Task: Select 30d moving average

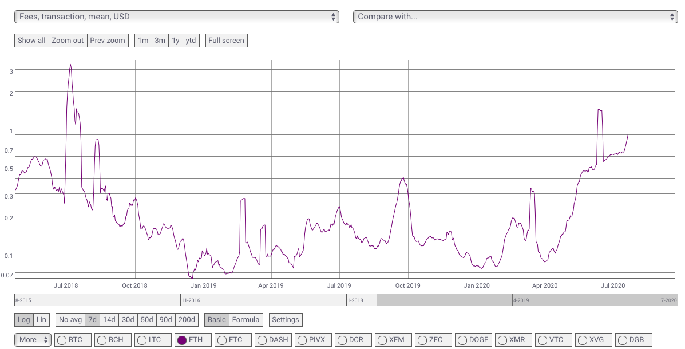Action: [128, 320]
